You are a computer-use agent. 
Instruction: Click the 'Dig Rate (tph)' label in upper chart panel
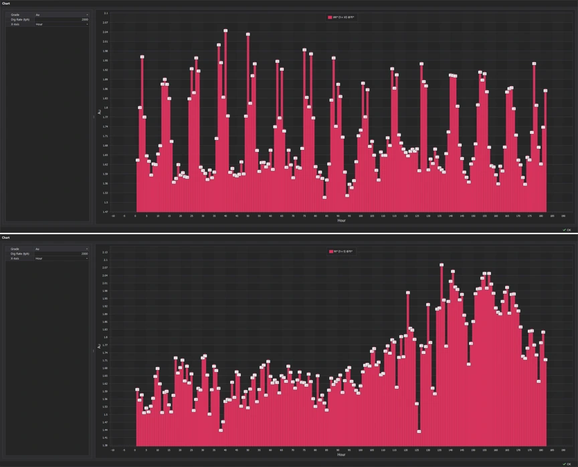[20, 19]
